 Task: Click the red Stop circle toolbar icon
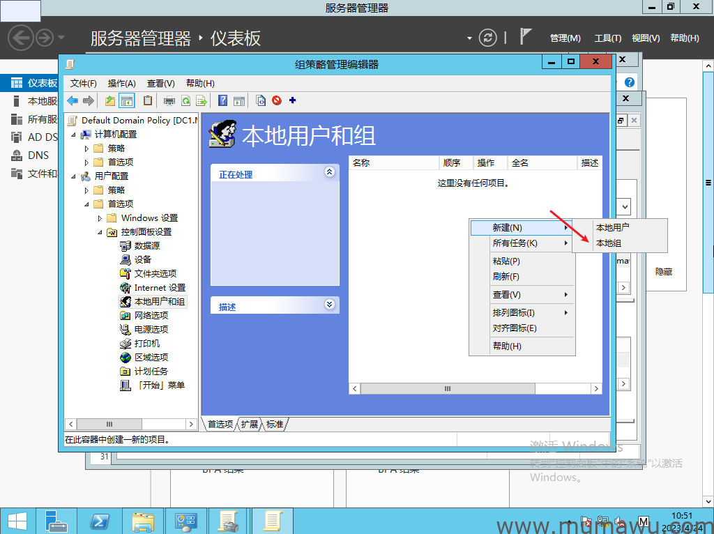[277, 100]
